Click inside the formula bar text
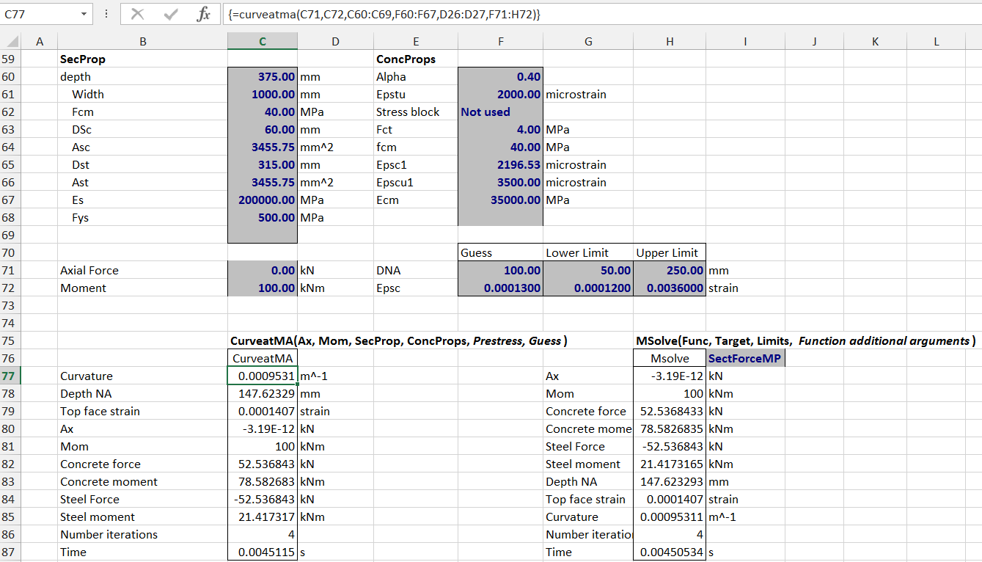982x562 pixels. [x=587, y=14]
